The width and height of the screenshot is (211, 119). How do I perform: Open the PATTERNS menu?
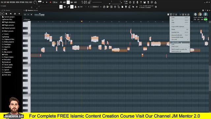(13, 2)
